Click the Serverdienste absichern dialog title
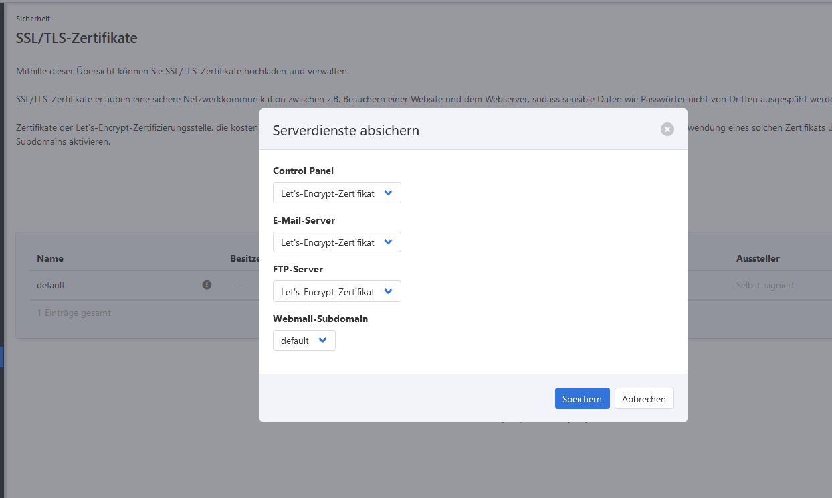This screenshot has width=832, height=498. coord(346,131)
